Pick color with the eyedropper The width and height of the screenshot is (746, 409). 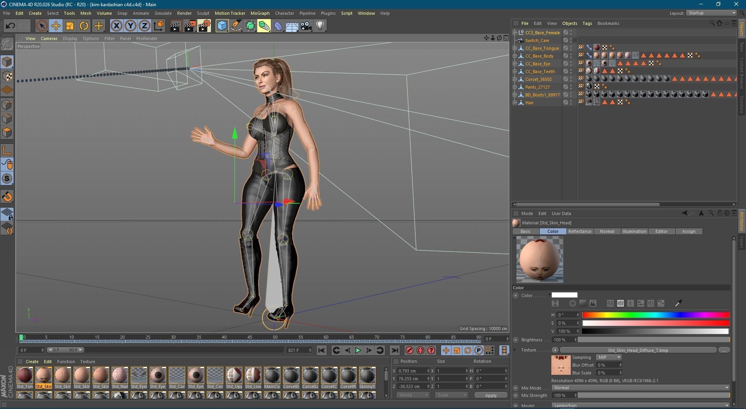tap(678, 303)
